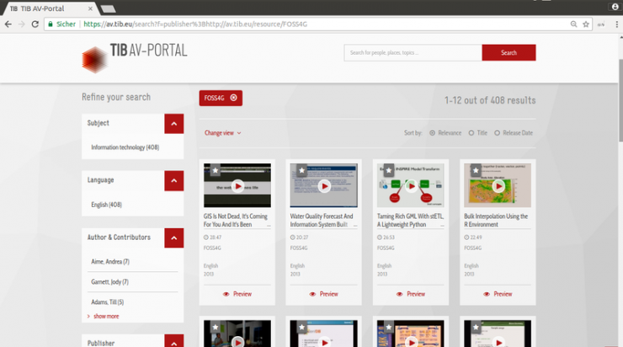This screenshot has height=347, width=623.
Task: Click the page vertical scrollbar
Action: coord(620,99)
